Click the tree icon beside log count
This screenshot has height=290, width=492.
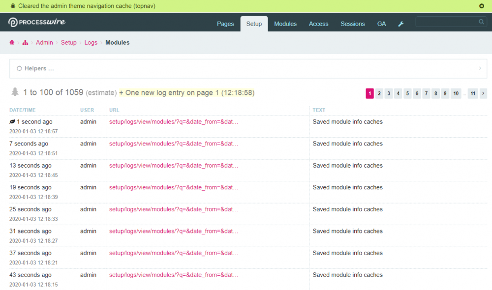15,92
